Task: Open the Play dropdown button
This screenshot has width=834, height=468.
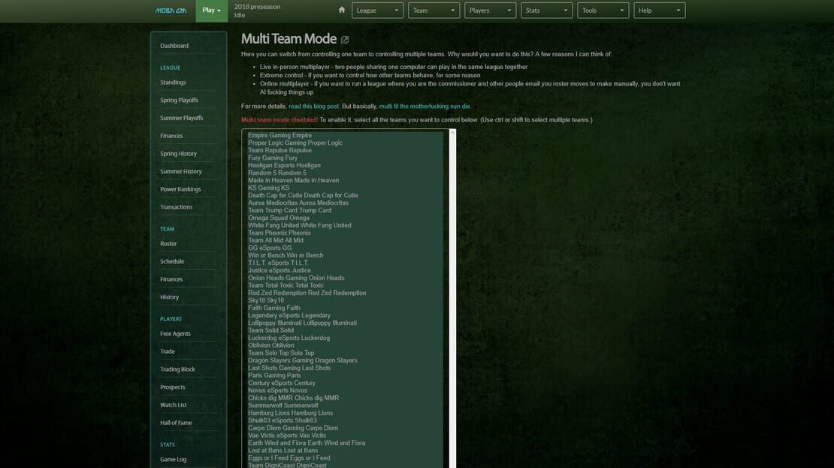Action: pyautogui.click(x=212, y=10)
